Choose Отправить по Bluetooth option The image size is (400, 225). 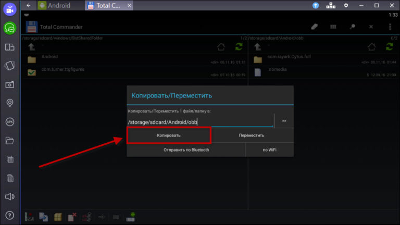[x=186, y=150]
